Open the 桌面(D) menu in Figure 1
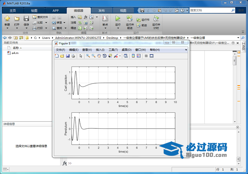Image resolution: width=248 pixels, height=174 pixels. pos(127,50)
